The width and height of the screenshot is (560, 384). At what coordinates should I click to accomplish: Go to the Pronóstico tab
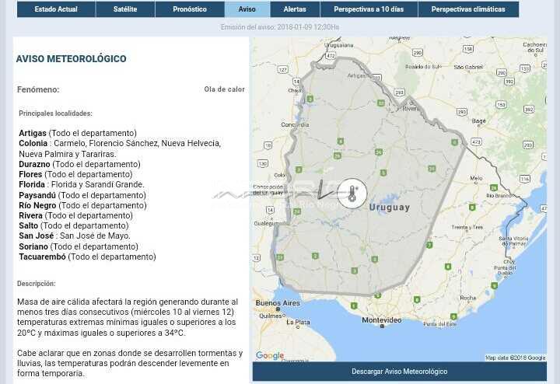tap(190, 9)
